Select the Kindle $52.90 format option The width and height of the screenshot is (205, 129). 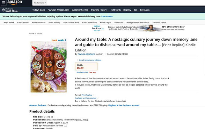86,66
